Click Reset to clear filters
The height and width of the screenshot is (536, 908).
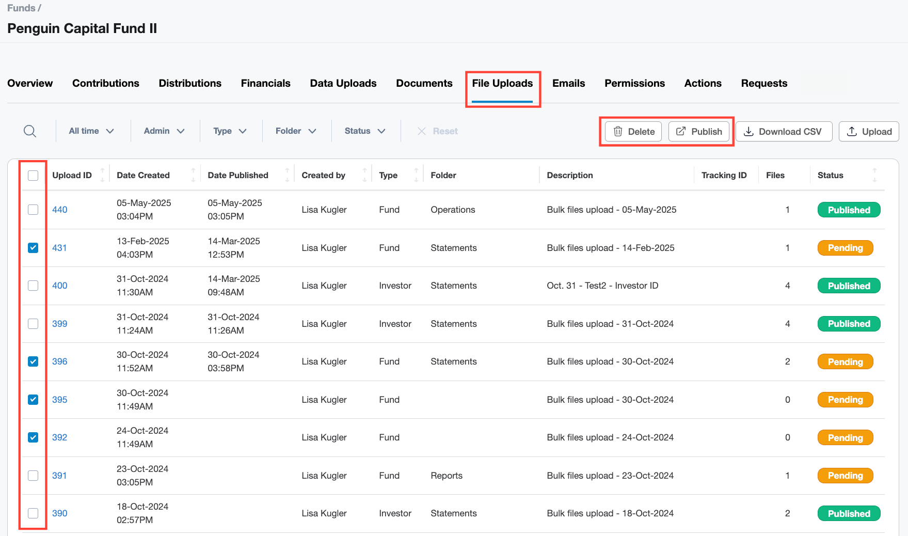438,131
